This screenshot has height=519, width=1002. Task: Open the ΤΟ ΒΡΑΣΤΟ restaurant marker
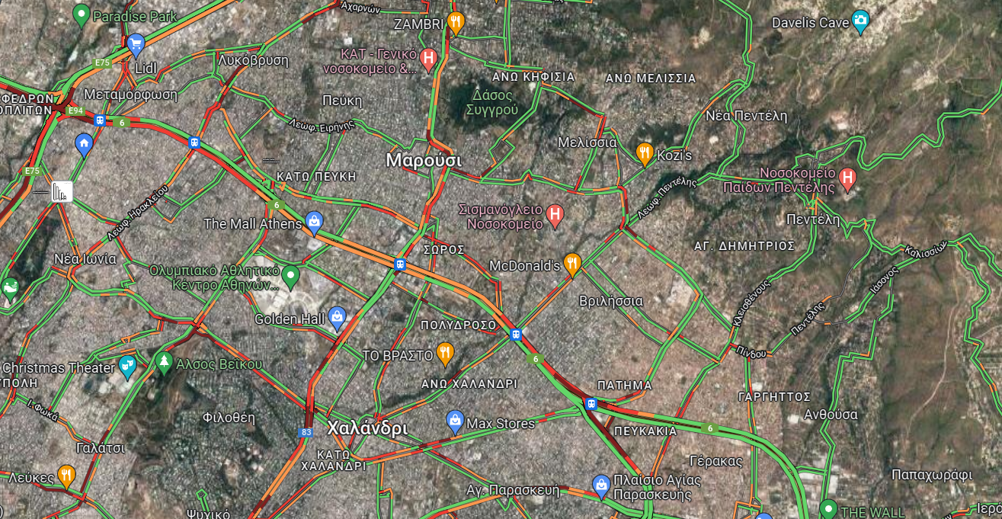coord(446,354)
